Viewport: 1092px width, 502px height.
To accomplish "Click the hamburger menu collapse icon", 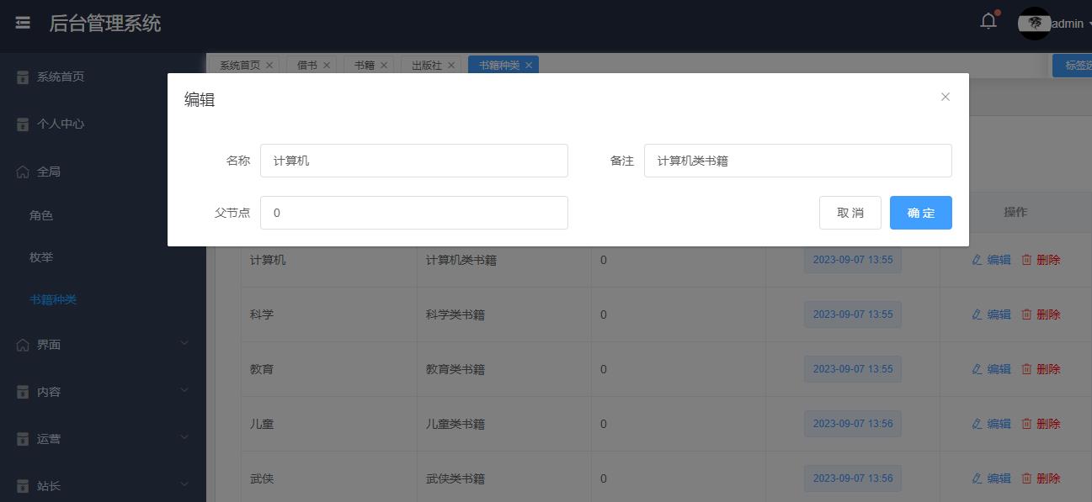I will coord(23,24).
